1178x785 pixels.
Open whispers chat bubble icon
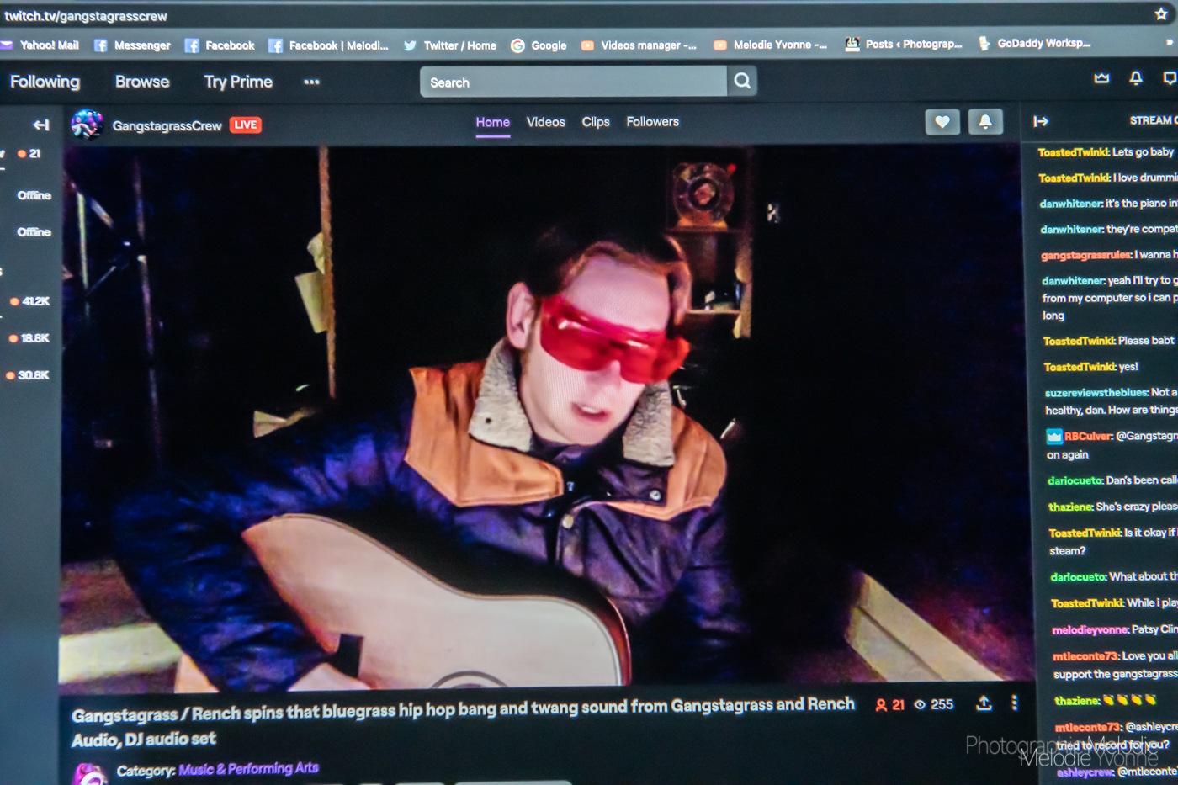point(1170,78)
